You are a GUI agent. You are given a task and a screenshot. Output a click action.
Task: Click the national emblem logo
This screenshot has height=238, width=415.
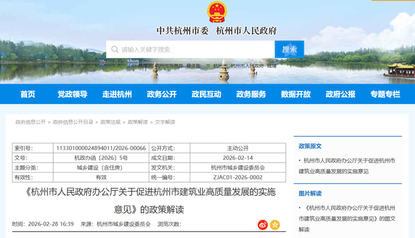(x=216, y=12)
